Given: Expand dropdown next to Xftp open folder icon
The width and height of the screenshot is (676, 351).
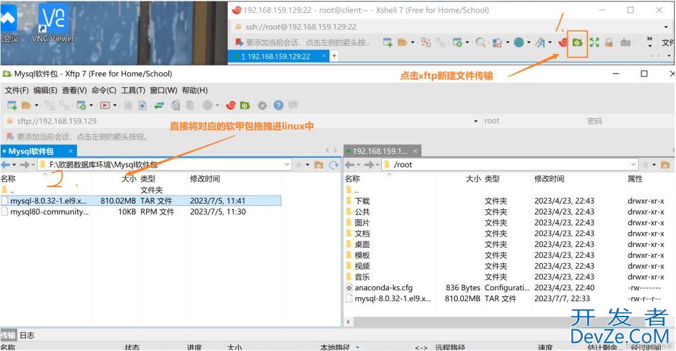Looking at the screenshot, I should pyautogui.click(x=37, y=105).
